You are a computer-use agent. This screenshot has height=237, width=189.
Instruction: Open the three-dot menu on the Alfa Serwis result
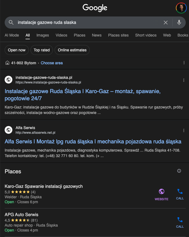pos(184,130)
